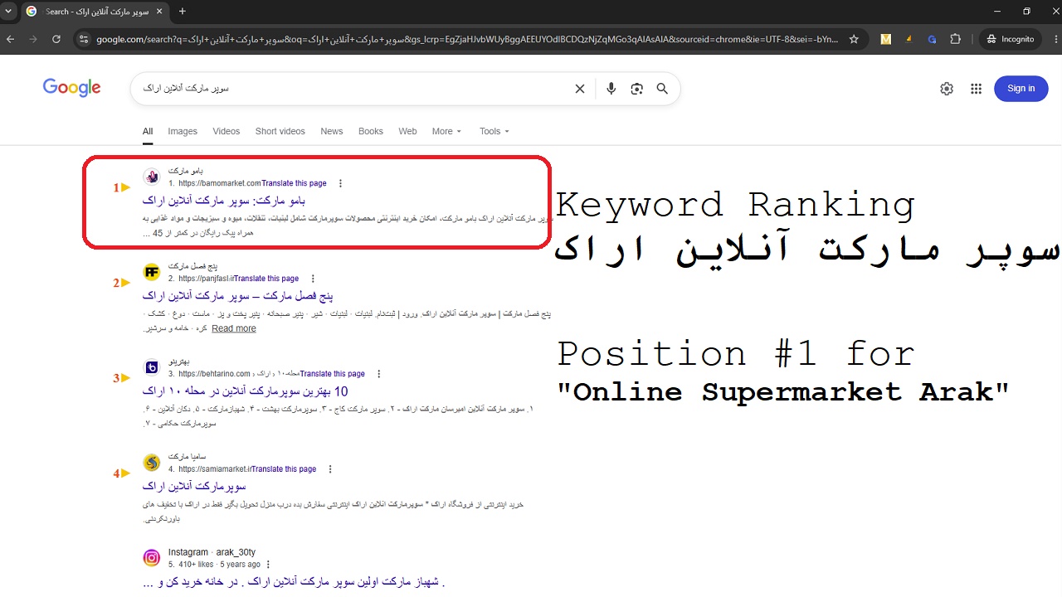Screen dimensions: 1062x597
Task: Click the Sign in button
Action: click(1021, 89)
